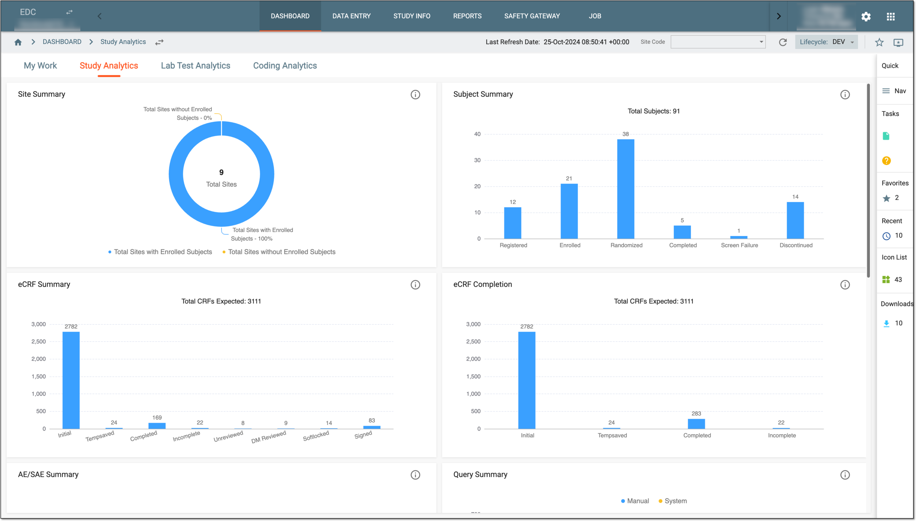Image resolution: width=916 pixels, height=521 pixels.
Task: Switch to Study Analytics tab
Action: click(109, 66)
